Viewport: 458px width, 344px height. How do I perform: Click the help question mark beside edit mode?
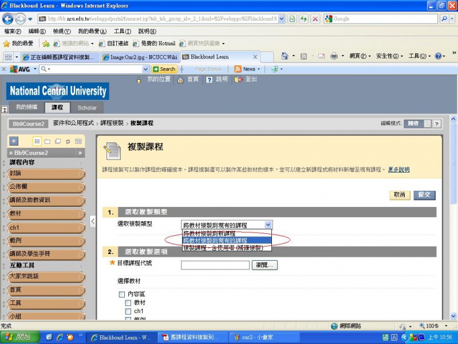tap(436, 123)
